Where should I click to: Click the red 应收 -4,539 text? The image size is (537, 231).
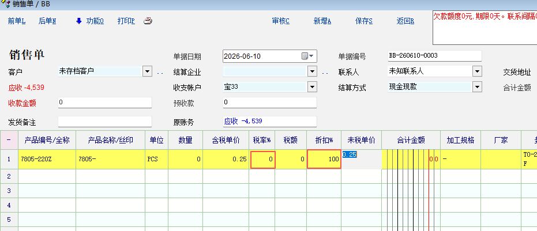[27, 88]
